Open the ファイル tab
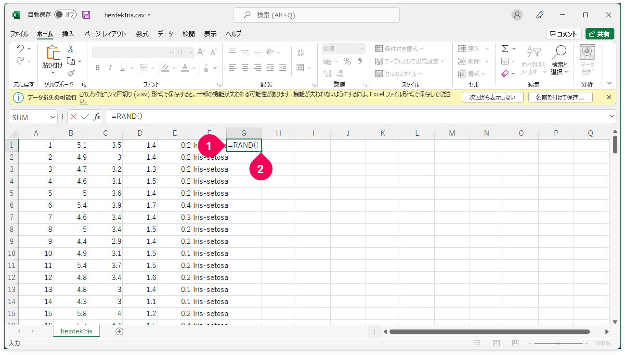625x355 pixels. coord(19,34)
